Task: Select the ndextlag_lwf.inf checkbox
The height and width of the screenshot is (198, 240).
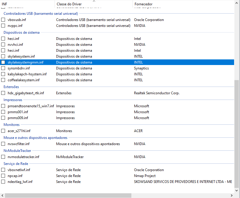Action: (x=3, y=182)
